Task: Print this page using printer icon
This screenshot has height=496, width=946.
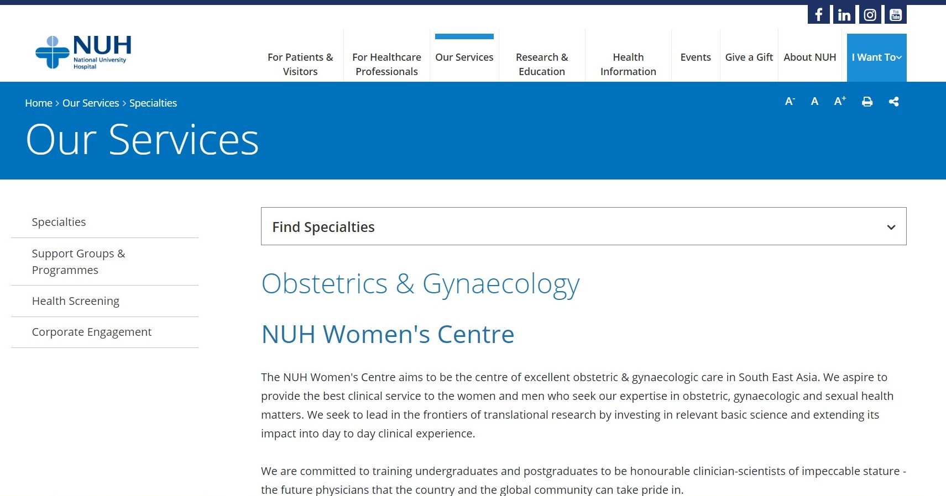Action: coord(867,102)
